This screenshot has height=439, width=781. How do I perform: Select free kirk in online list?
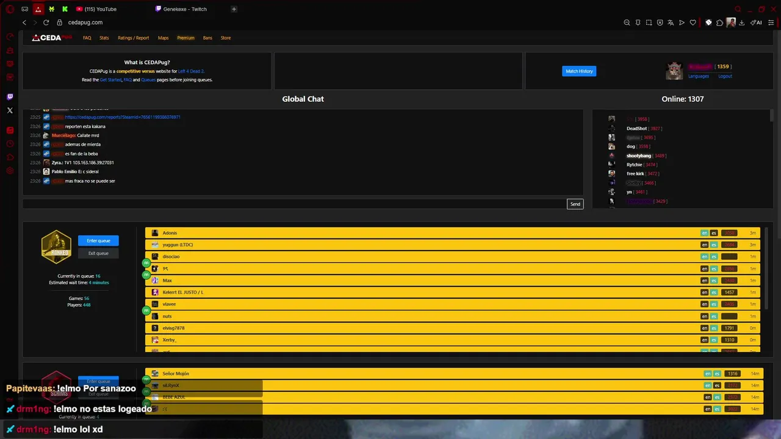[635, 174]
